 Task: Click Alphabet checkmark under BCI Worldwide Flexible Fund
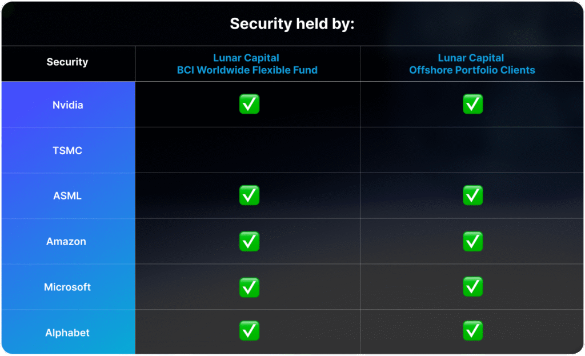(x=249, y=331)
